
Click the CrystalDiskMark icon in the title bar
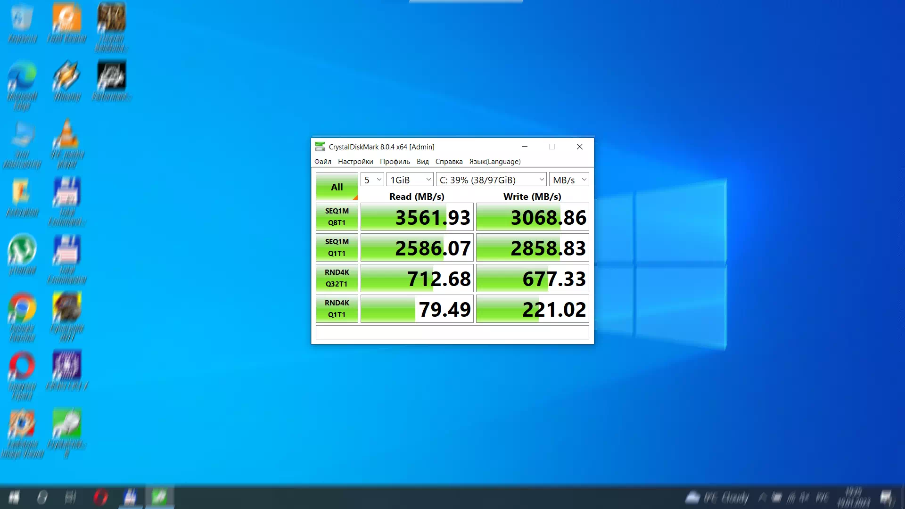tap(320, 147)
